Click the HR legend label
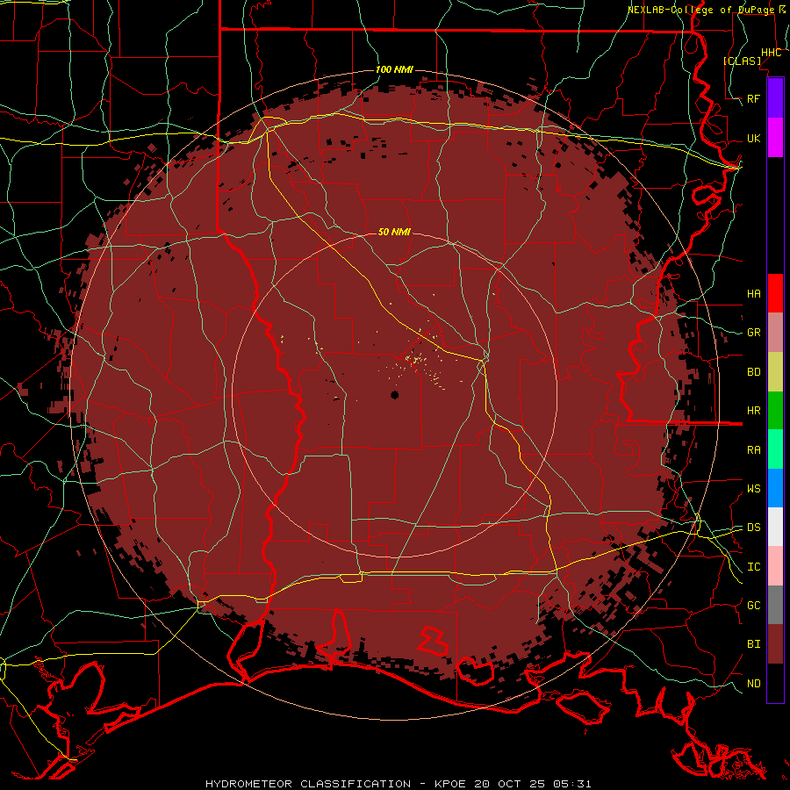 (754, 411)
